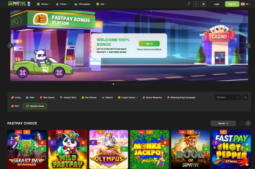The image size is (255, 169).
Task: Open BGaming Drops Campaign category
Action: [x=181, y=97]
